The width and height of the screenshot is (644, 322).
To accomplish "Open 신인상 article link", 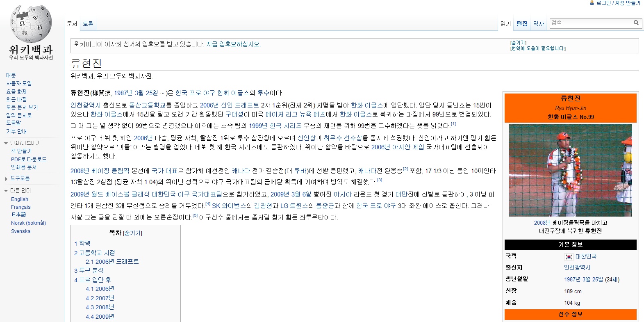I will coord(307,138).
